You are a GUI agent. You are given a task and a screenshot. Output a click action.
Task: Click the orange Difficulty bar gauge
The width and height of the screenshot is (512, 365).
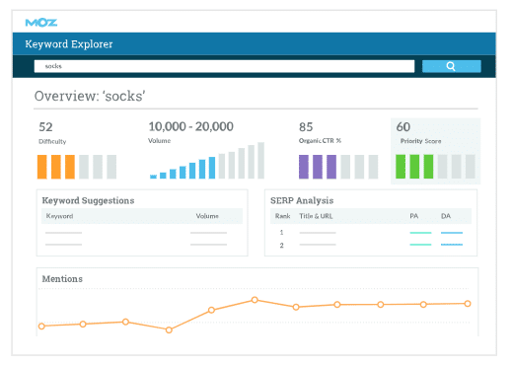[x=77, y=167]
